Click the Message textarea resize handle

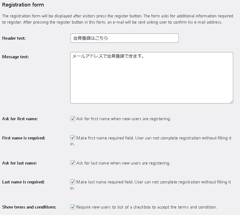[231, 101]
